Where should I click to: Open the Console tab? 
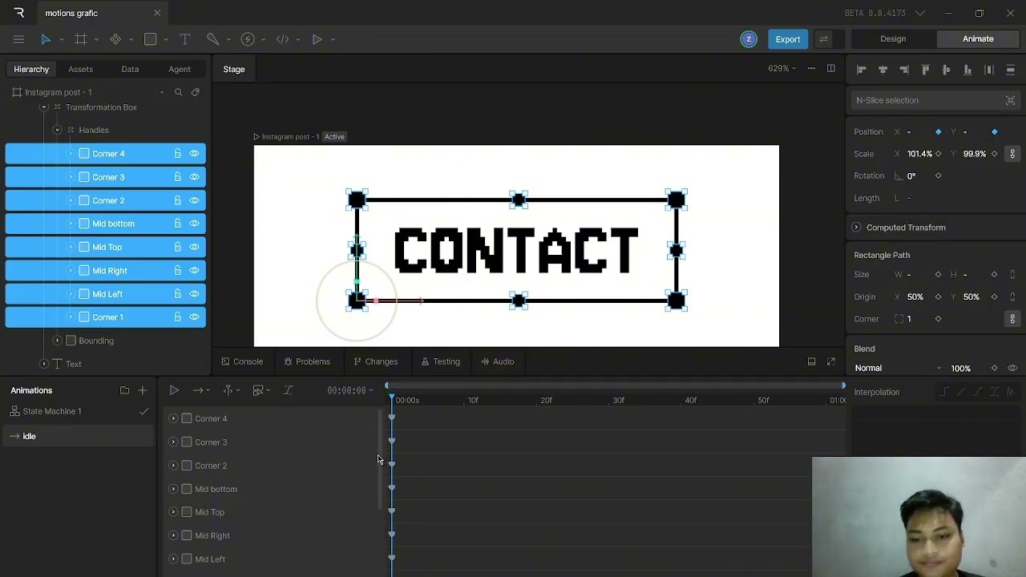pyautogui.click(x=242, y=361)
